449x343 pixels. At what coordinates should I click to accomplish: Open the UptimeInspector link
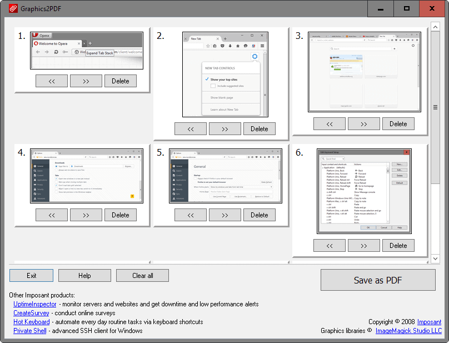[x=34, y=304]
